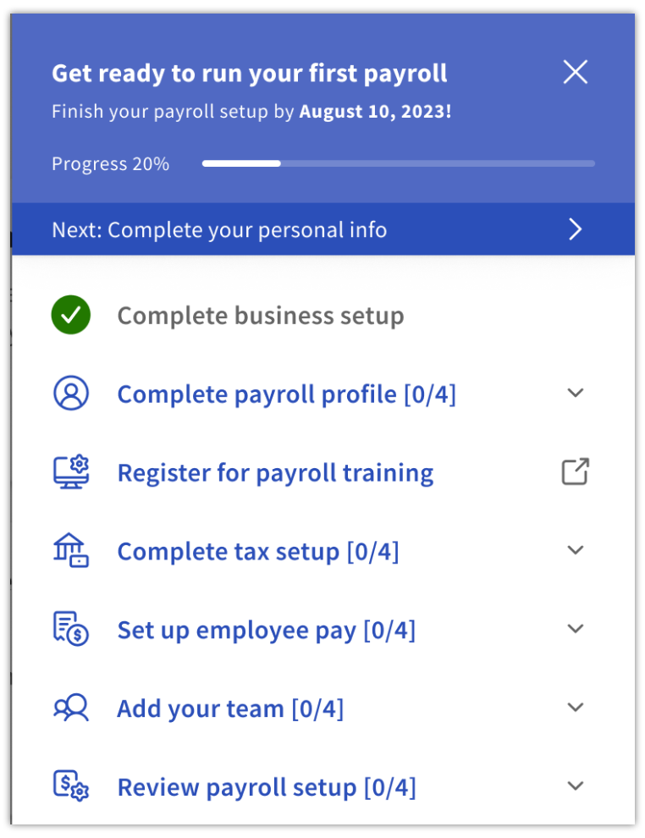Expand the Add your team section

point(575,708)
